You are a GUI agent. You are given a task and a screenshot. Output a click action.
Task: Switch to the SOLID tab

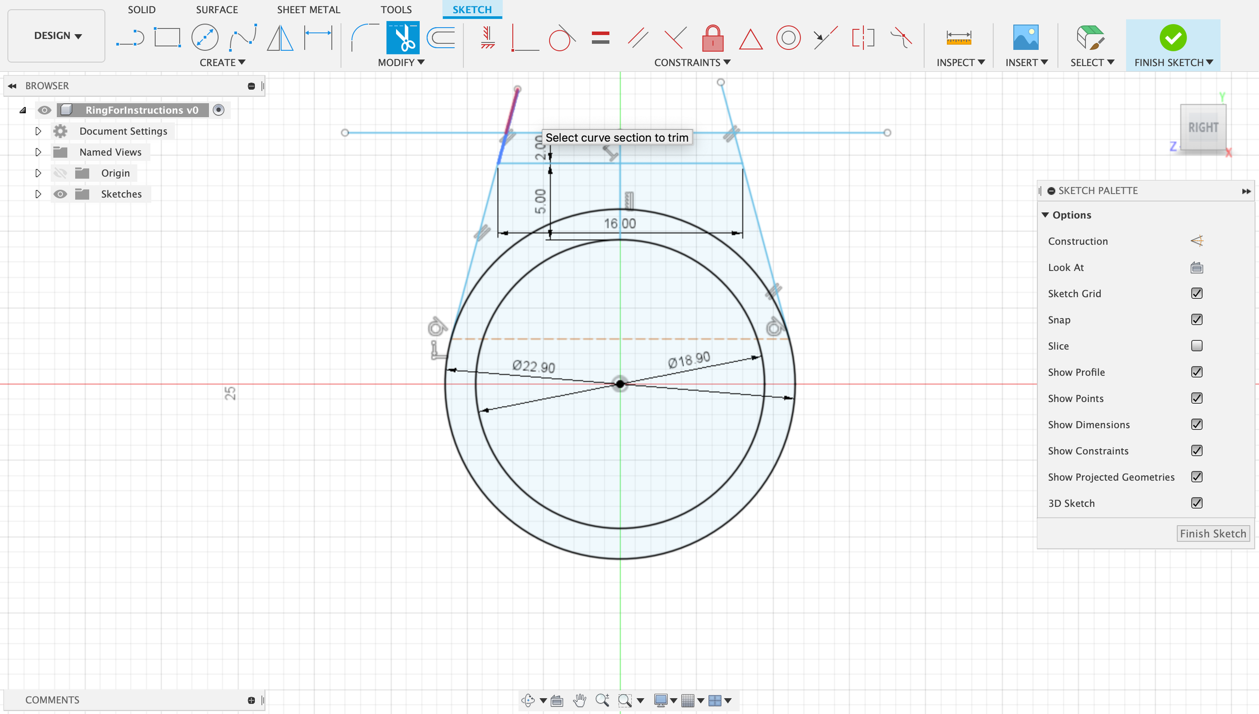(141, 9)
